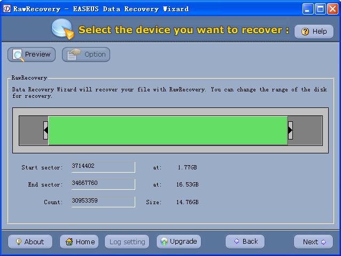Open Help with the question mark button
341x256 pixels.
point(314,32)
